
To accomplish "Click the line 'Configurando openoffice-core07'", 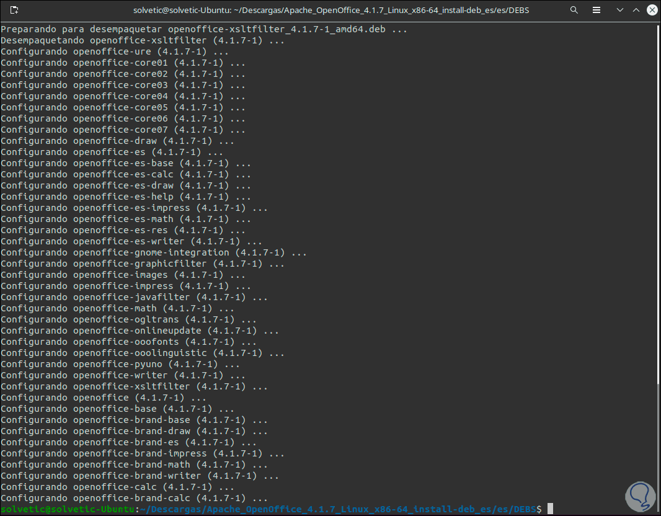I will pos(123,130).
